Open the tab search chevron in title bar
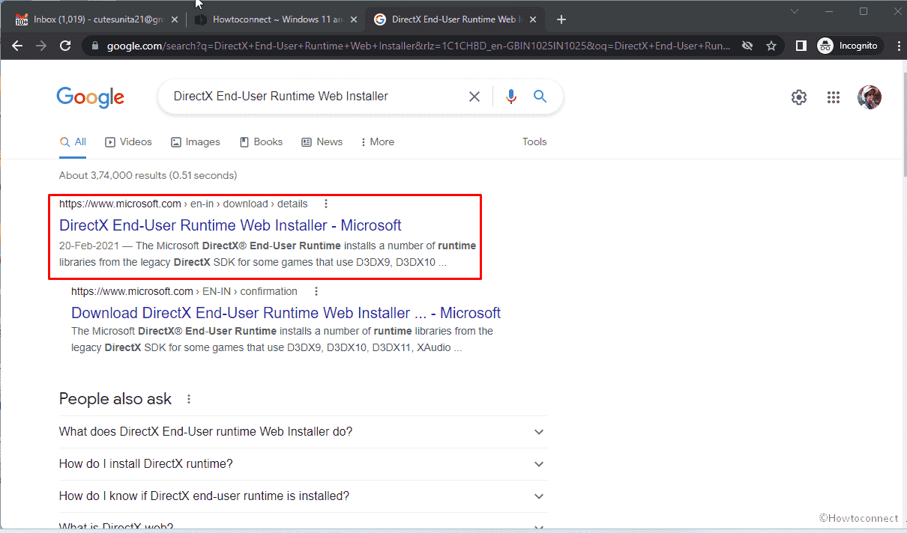The image size is (907, 533). pyautogui.click(x=795, y=11)
